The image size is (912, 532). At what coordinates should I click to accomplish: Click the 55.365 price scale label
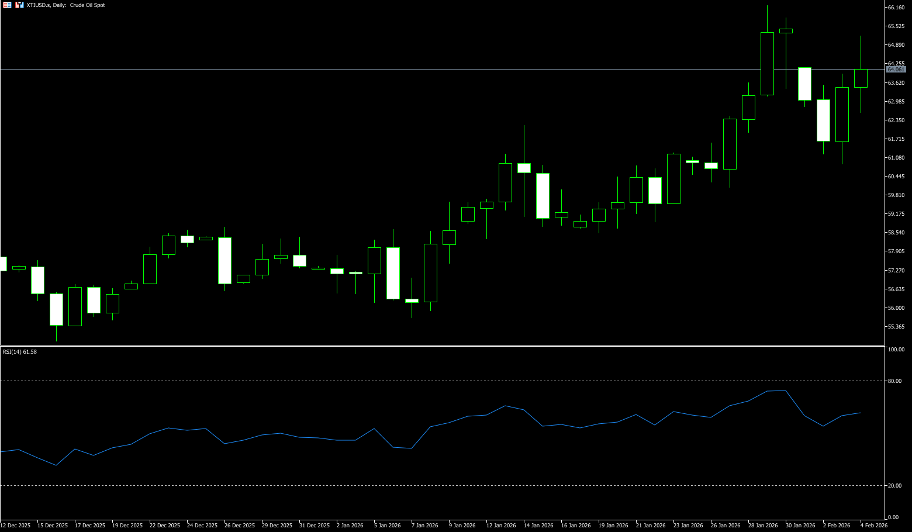(896, 327)
